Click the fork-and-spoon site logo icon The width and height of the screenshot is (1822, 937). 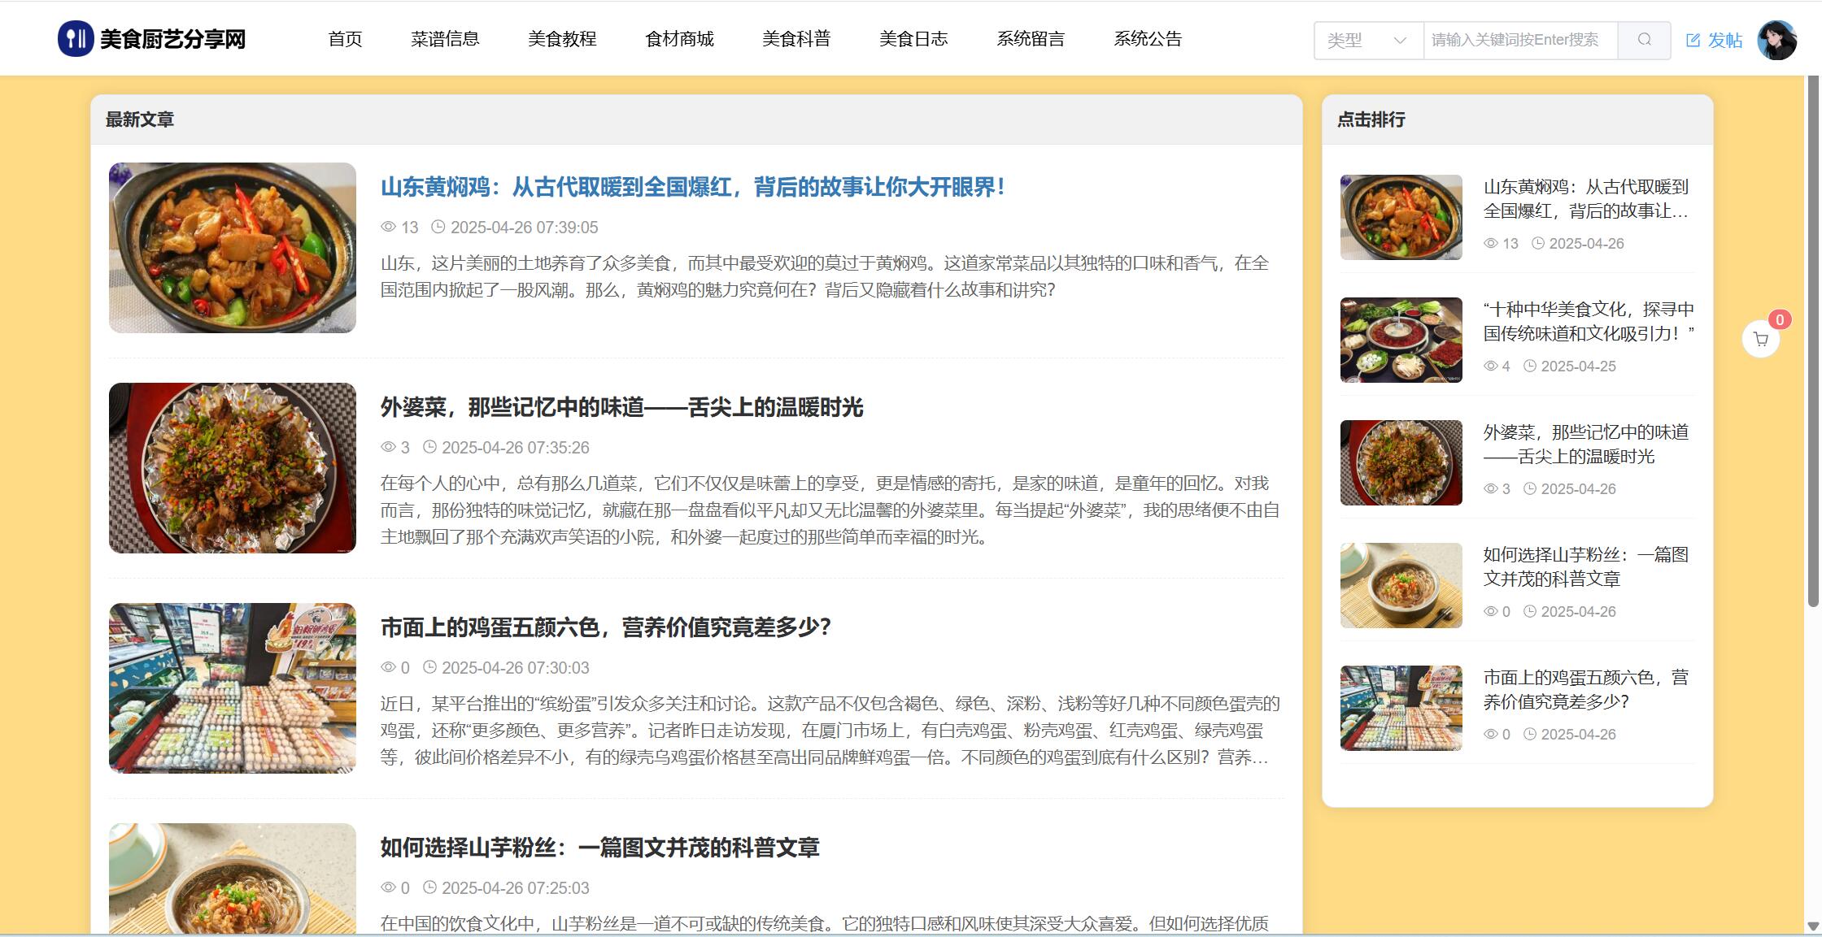click(x=76, y=39)
